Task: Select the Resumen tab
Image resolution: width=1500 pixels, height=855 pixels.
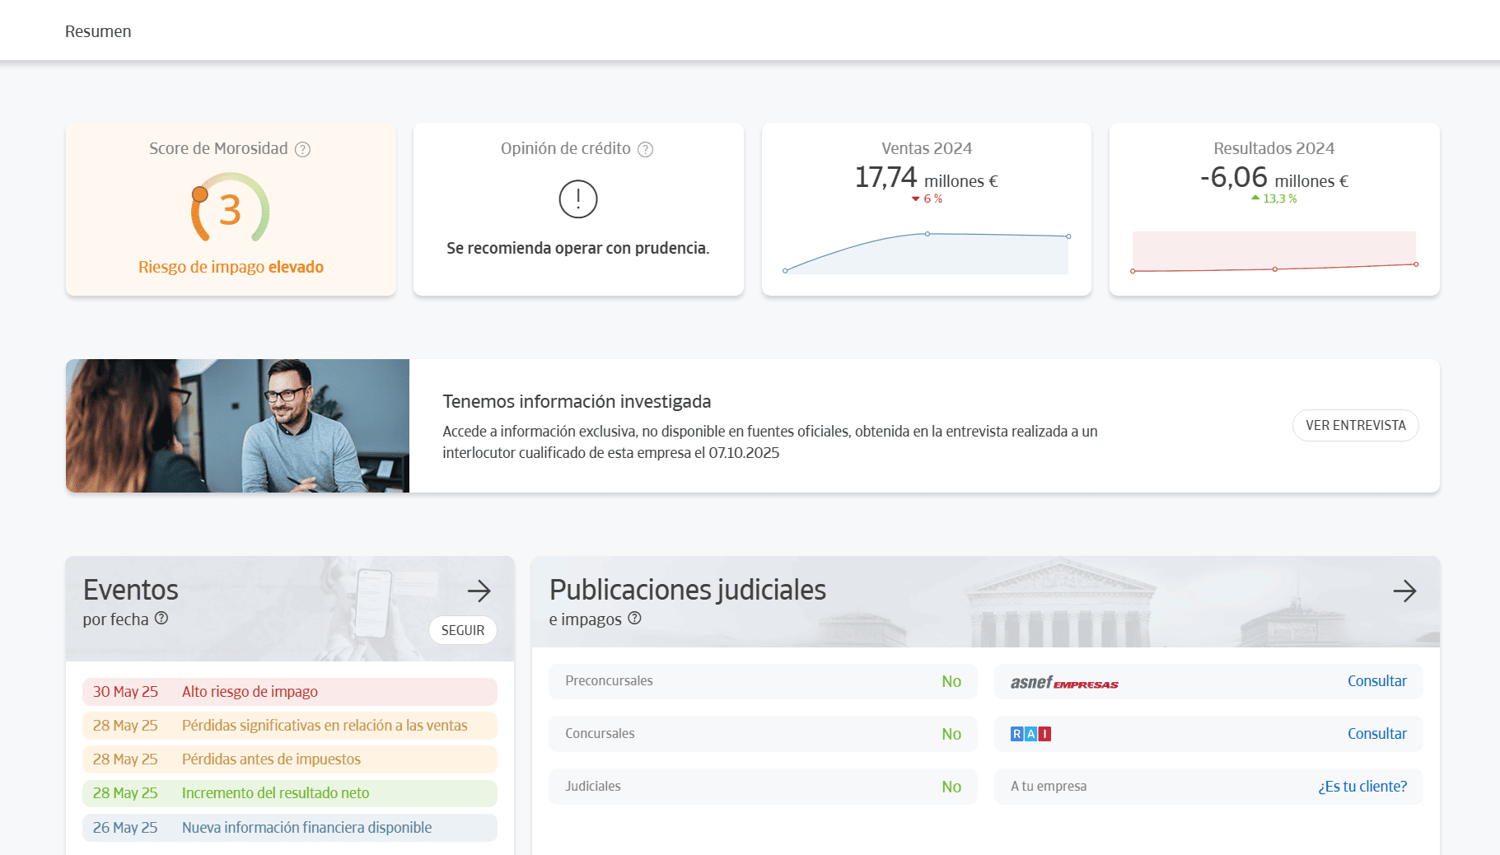Action: tap(98, 31)
